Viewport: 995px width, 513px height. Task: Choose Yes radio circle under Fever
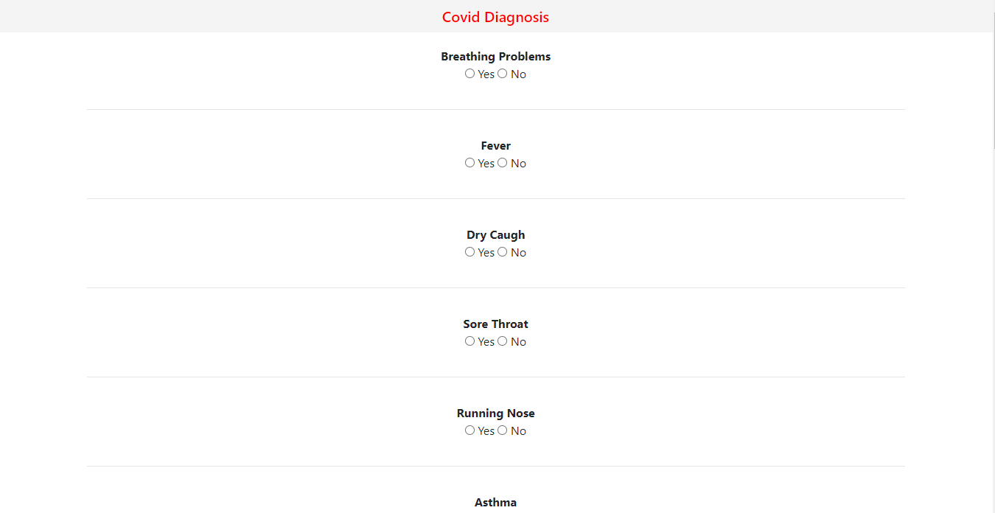469,163
